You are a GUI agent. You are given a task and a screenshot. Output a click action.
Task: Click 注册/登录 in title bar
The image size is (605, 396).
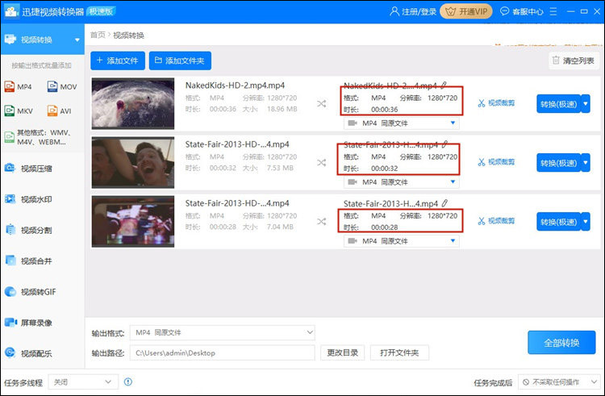click(413, 11)
